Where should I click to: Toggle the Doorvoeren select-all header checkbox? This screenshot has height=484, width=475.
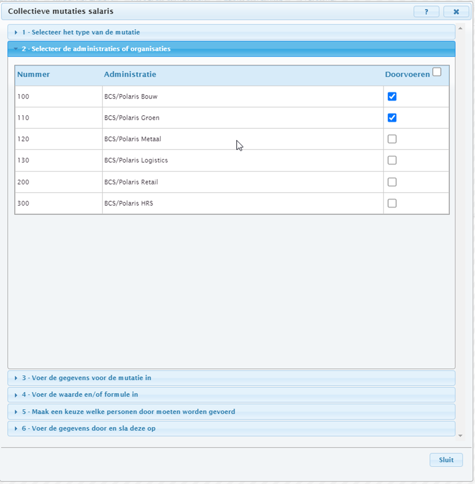437,72
